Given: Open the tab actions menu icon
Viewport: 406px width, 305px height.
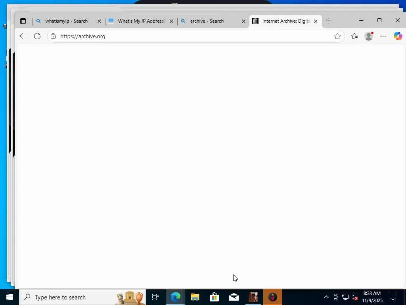Looking at the screenshot, I should 23,21.
